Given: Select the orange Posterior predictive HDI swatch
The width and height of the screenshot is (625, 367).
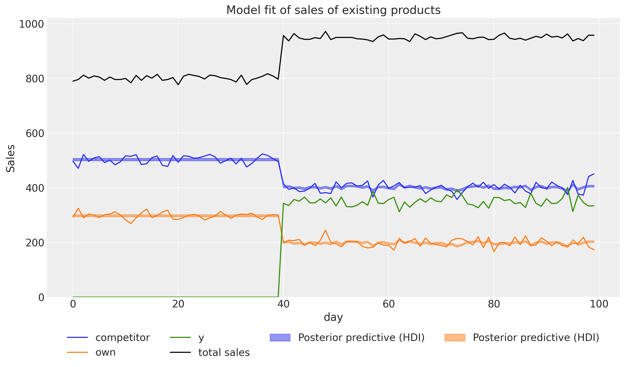Looking at the screenshot, I should [455, 337].
